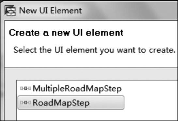Click the left border of the dialog window

tap(2, 68)
